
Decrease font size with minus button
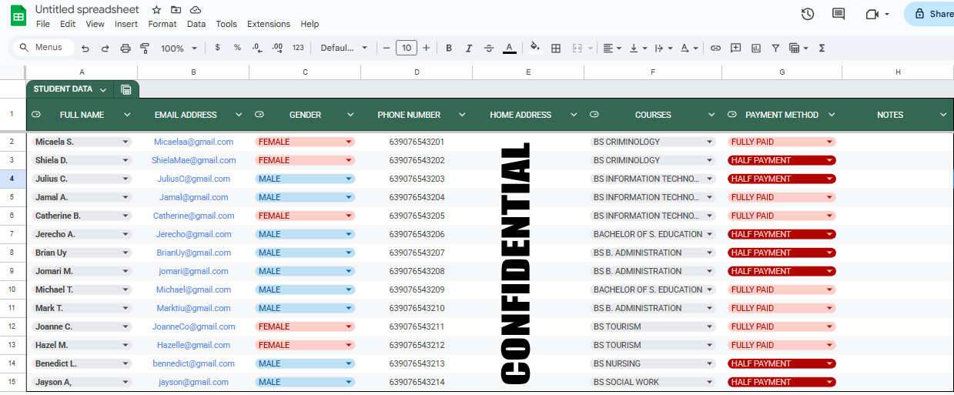click(387, 48)
